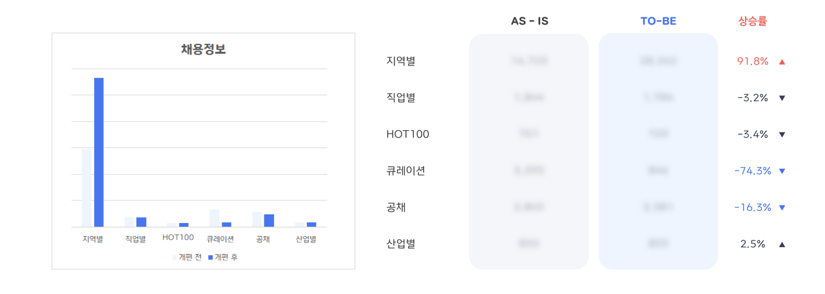
Task: Click the 큐레이션 row label in table
Action: click(x=406, y=171)
